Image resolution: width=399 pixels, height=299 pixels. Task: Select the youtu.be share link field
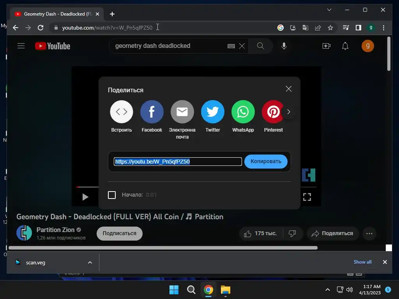coord(178,162)
